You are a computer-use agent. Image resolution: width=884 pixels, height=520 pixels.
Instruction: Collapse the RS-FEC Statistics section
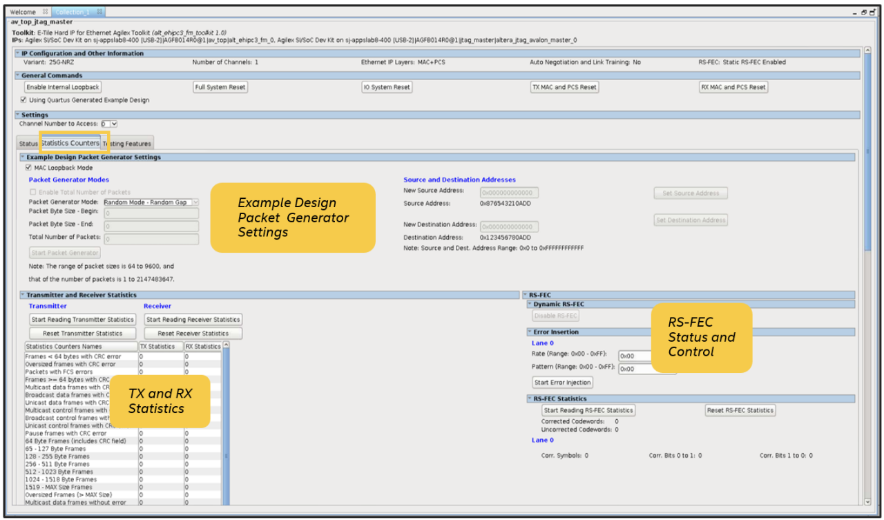[530, 399]
